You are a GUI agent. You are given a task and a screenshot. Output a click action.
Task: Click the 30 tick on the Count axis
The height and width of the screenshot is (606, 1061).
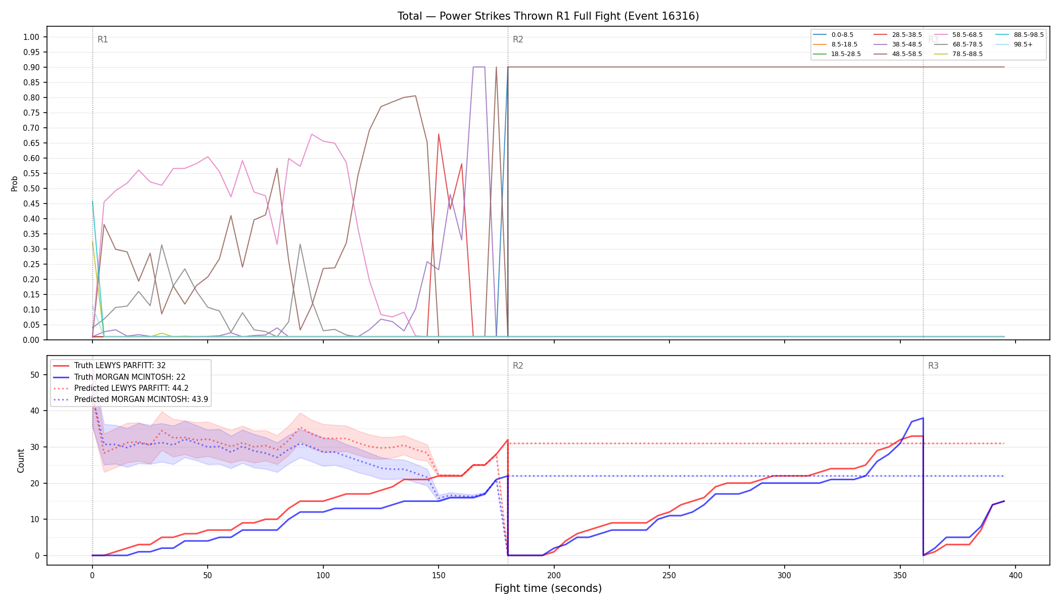click(35, 447)
